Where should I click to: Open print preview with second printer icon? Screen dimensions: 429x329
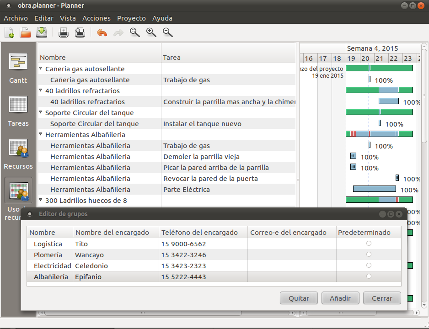coord(80,32)
